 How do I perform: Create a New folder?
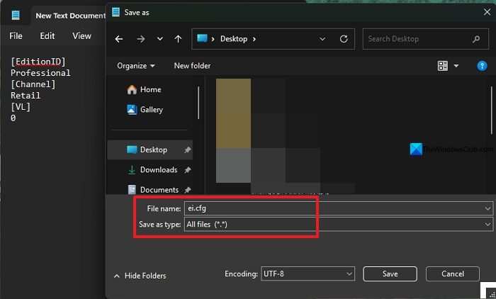point(192,66)
